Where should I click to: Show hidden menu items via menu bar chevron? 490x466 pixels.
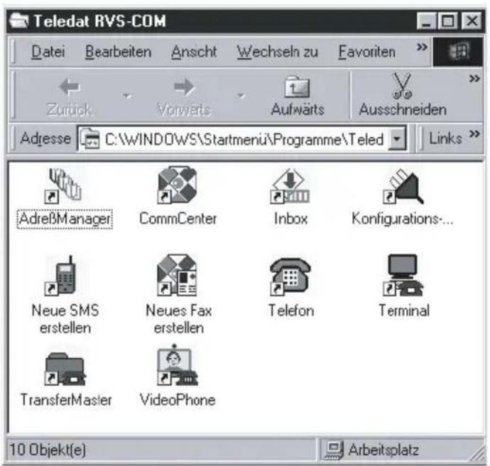pos(422,47)
